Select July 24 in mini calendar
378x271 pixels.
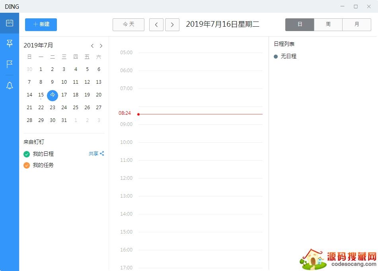pyautogui.click(x=64, y=108)
